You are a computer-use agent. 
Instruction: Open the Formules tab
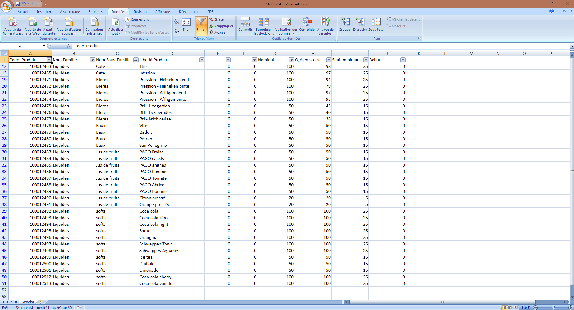click(x=95, y=12)
